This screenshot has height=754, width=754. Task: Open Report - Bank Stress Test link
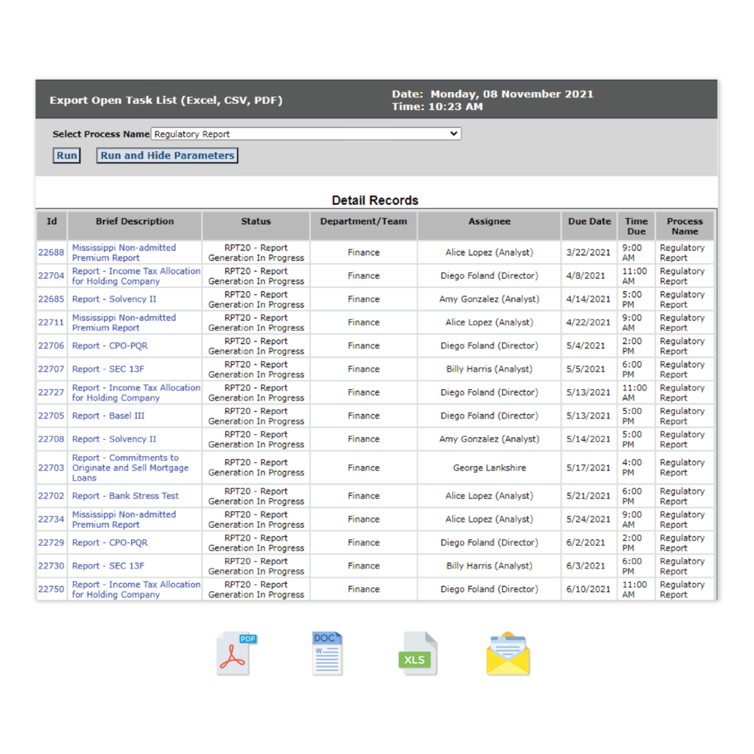[125, 496]
